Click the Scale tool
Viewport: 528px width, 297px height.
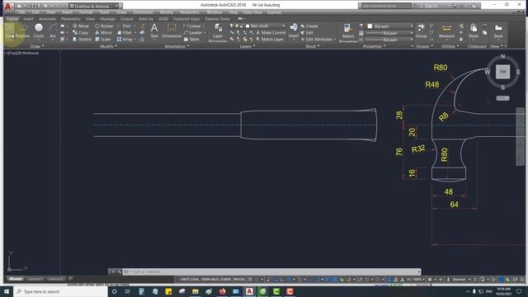pos(102,40)
